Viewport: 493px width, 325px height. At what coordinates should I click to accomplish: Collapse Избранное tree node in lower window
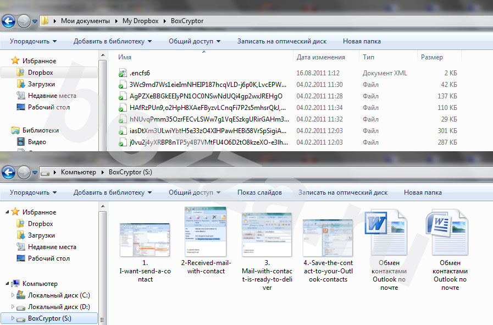pos(7,212)
